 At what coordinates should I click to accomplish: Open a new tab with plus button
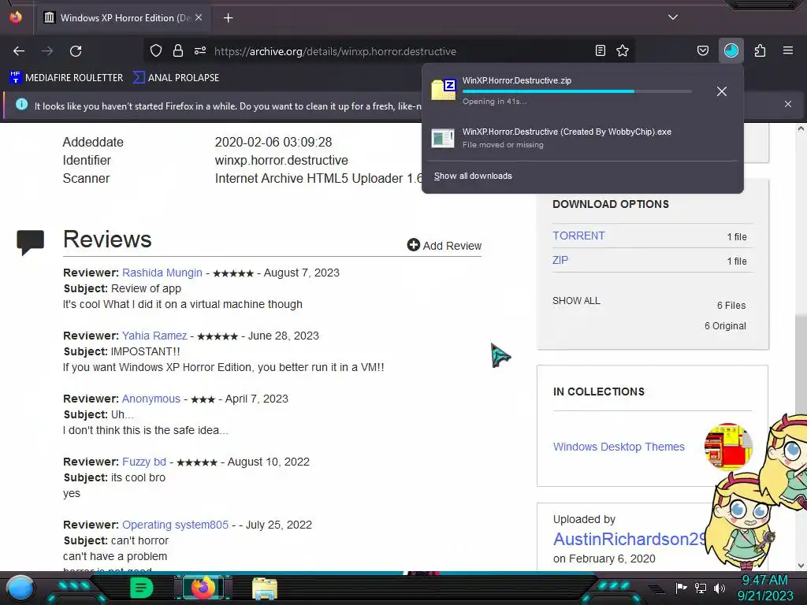(228, 18)
